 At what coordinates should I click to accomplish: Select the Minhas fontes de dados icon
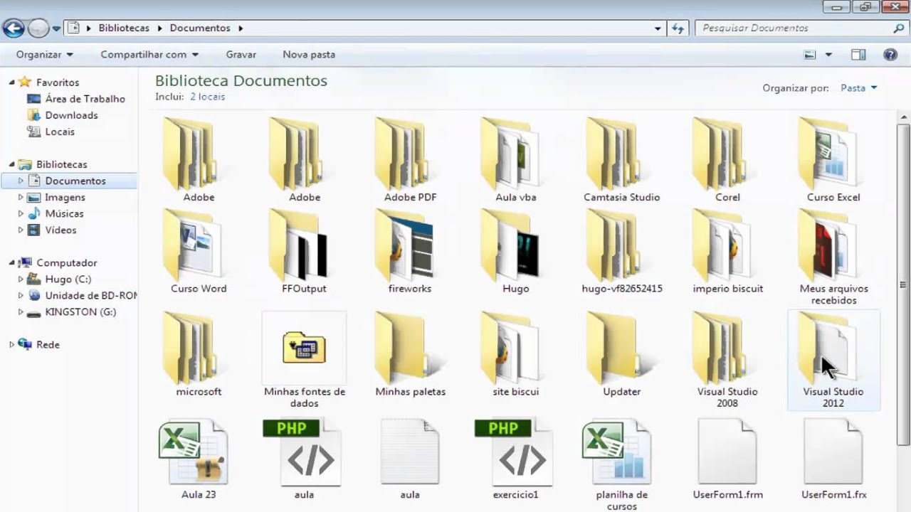(304, 348)
